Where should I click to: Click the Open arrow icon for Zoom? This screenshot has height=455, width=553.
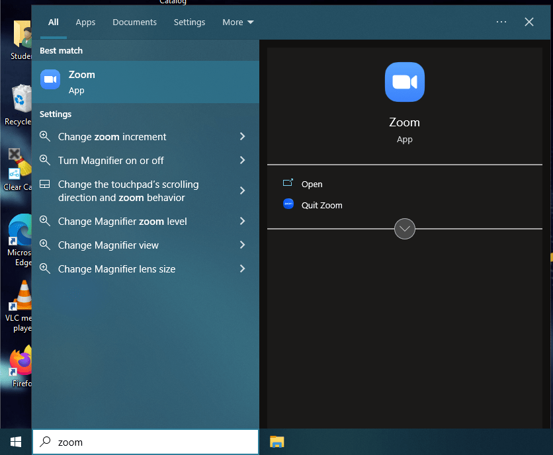pos(288,184)
